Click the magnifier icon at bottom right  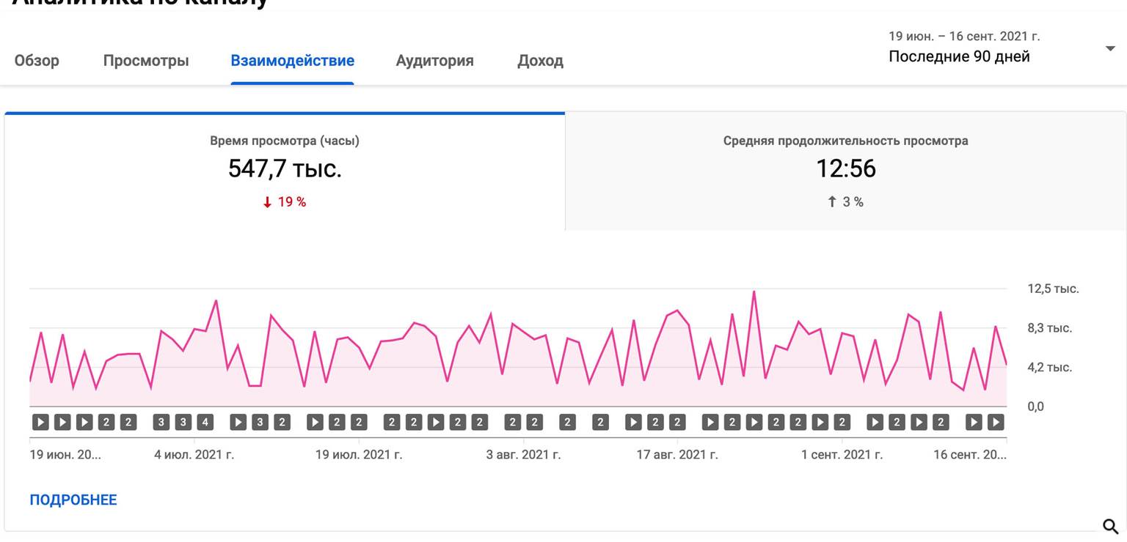tap(1111, 525)
